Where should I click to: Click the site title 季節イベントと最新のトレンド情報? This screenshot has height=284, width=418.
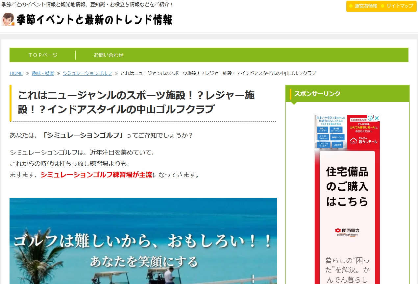click(94, 20)
